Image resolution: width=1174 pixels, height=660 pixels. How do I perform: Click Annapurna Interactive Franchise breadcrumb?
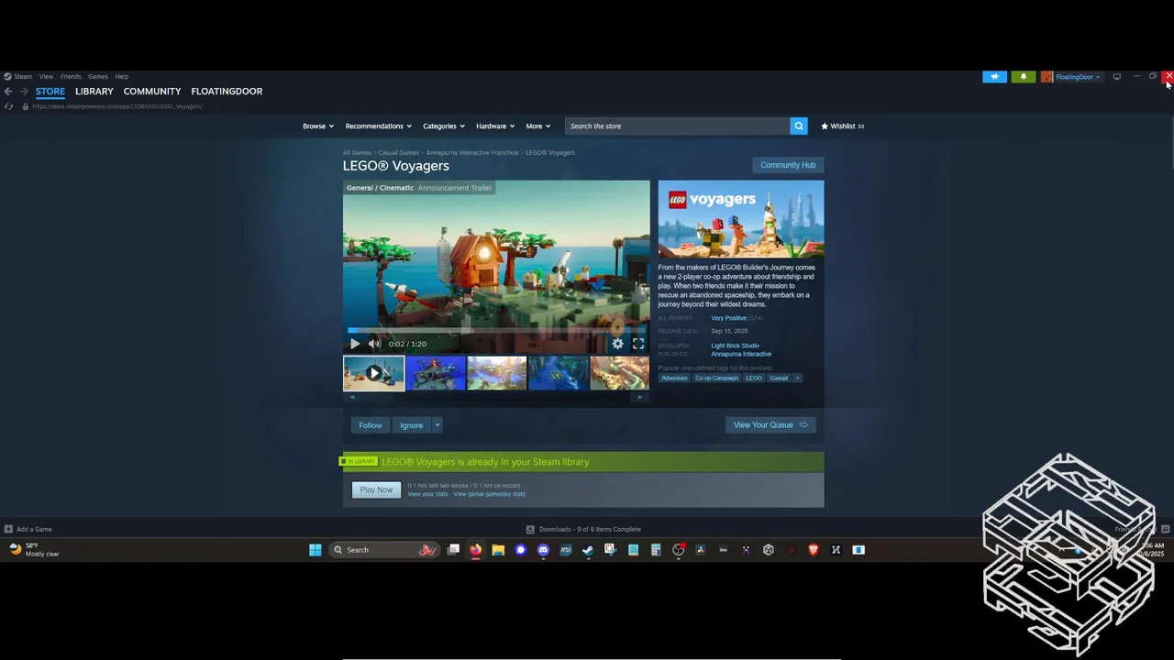tap(472, 152)
